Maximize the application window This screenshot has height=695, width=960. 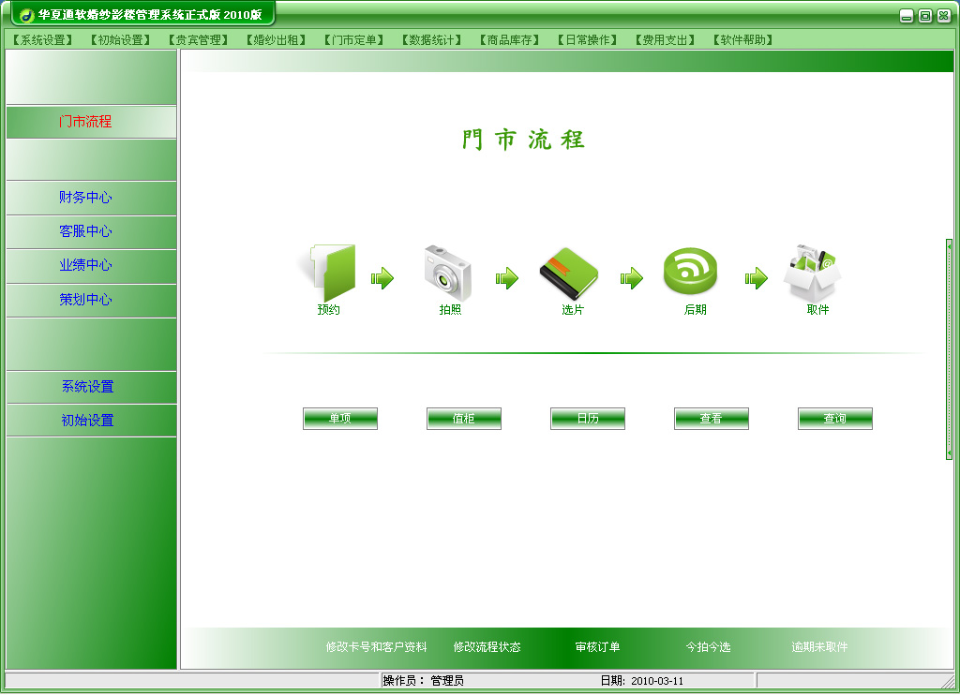coord(925,17)
